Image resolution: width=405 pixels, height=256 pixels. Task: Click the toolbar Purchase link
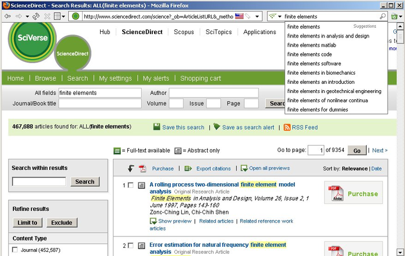(x=163, y=169)
